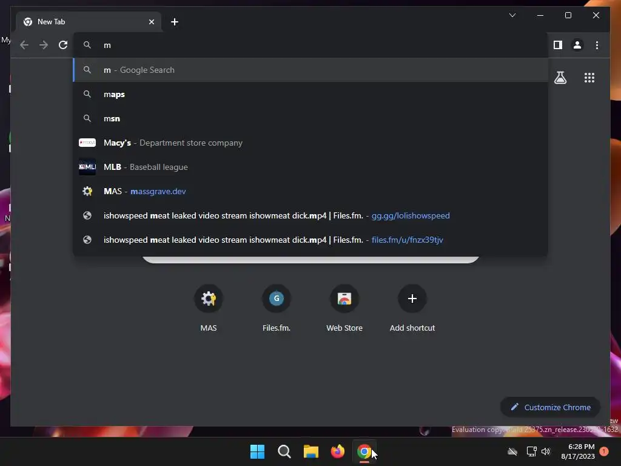Open File Explorer from taskbar
The height and width of the screenshot is (466, 621).
(311, 451)
